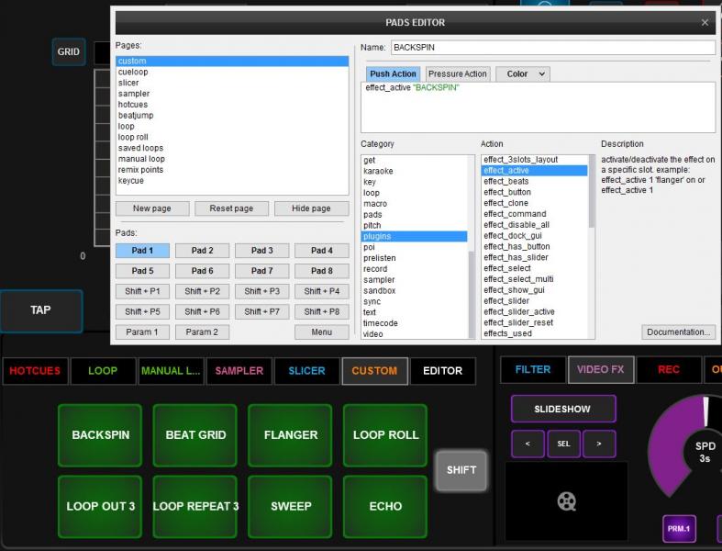Select Pad 4 for editing
The height and width of the screenshot is (551, 722).
(x=321, y=251)
